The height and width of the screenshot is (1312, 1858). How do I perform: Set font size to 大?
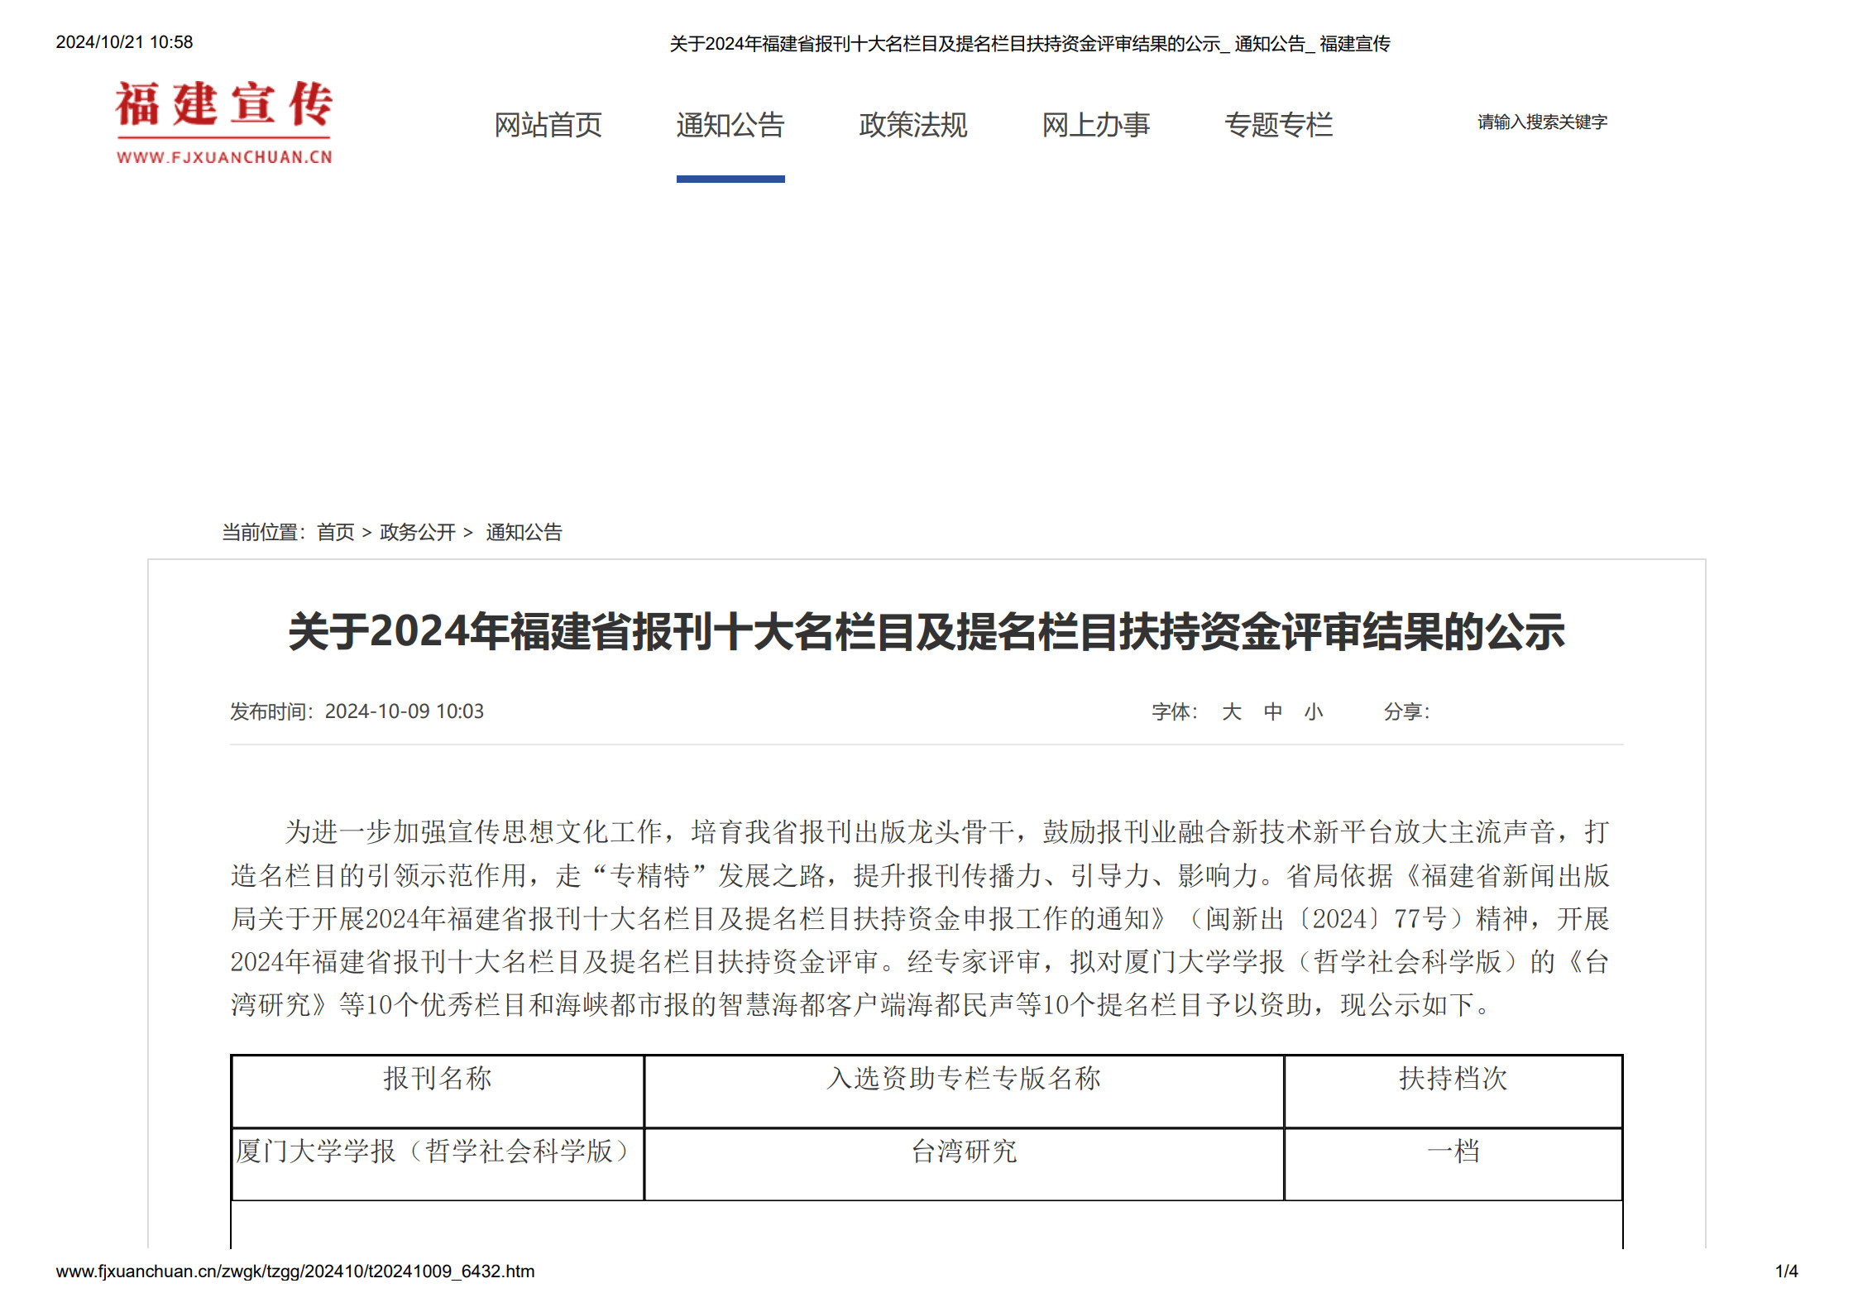(1231, 711)
